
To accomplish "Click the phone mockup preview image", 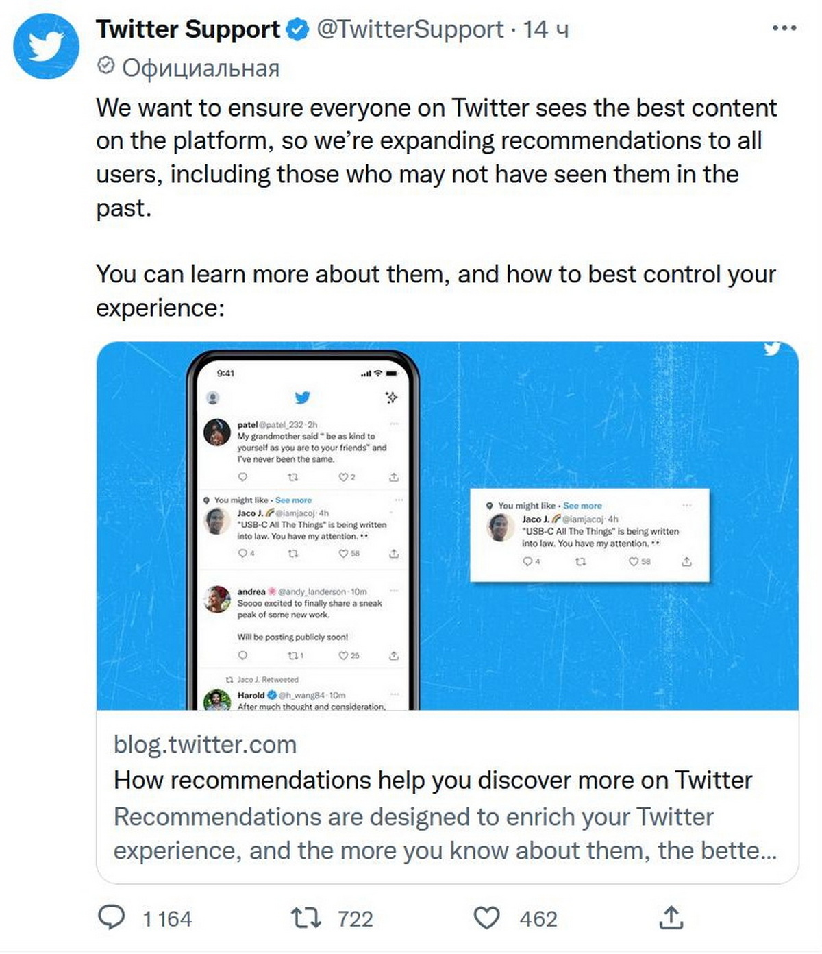I will 302,528.
